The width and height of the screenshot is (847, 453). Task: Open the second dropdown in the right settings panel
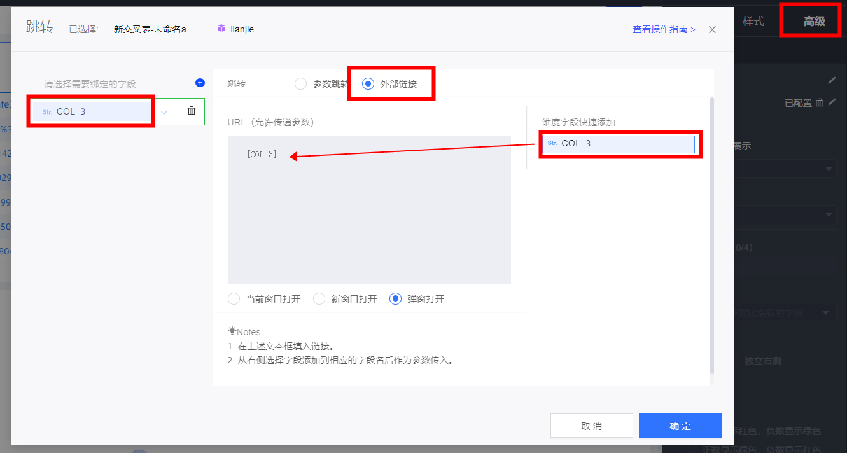[829, 214]
